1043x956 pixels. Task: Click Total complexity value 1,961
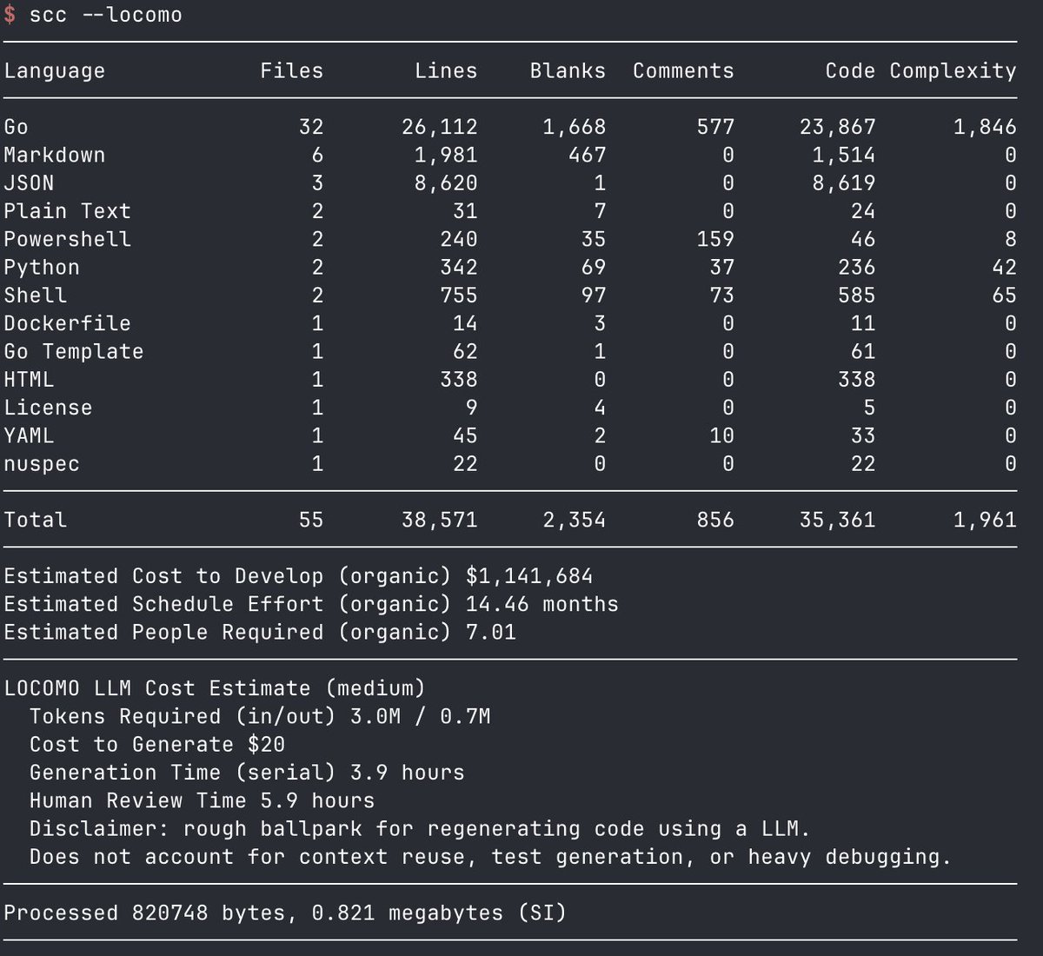(985, 520)
